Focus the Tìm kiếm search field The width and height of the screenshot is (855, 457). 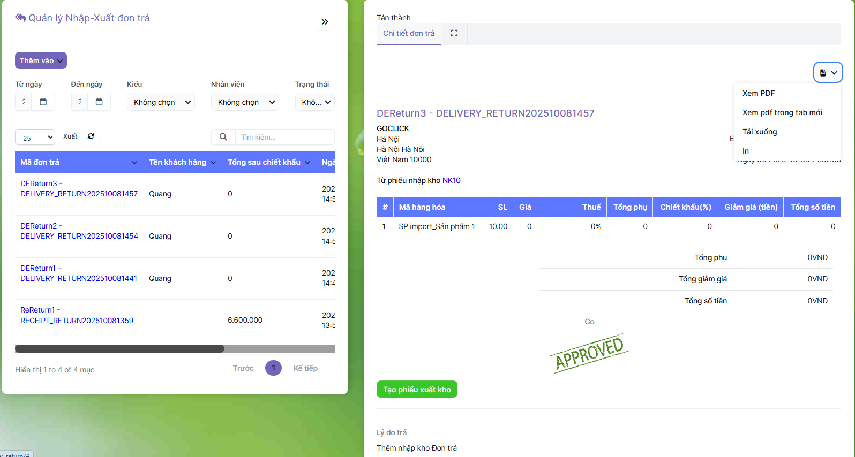(284, 137)
